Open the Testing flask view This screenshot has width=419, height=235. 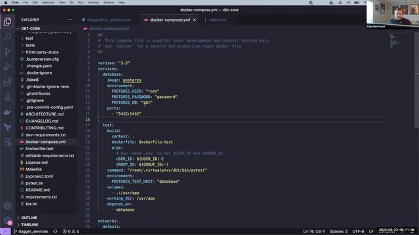(7, 97)
